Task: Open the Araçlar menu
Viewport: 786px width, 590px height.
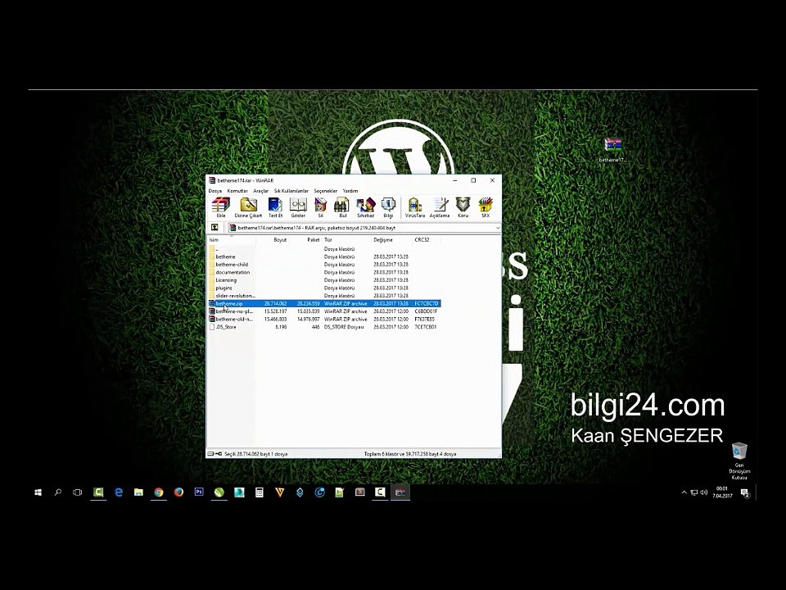Action: click(x=260, y=191)
